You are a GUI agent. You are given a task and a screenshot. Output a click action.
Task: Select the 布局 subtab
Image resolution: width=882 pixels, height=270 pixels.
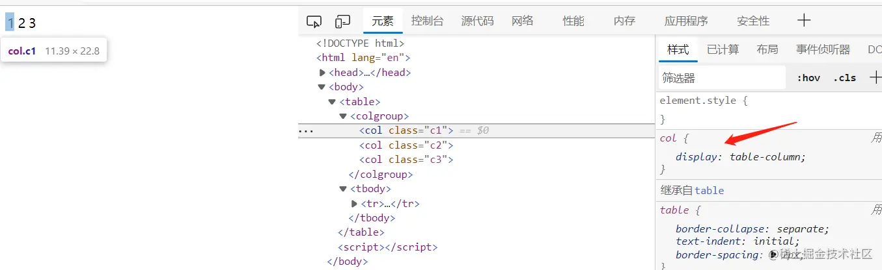click(767, 49)
